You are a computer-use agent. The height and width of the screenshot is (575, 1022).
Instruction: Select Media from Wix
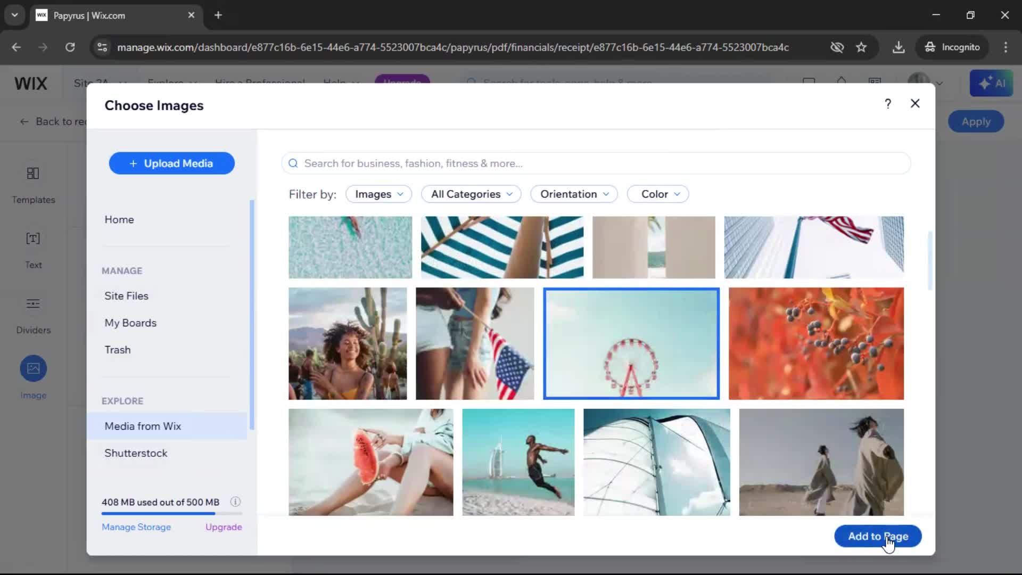click(167, 426)
